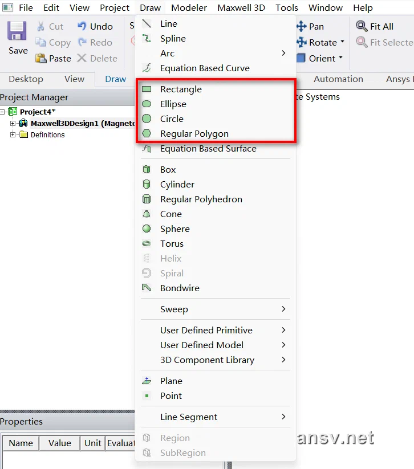Click the Redo arrow icon
Viewport: 414px width, 469px height.
coord(82,42)
